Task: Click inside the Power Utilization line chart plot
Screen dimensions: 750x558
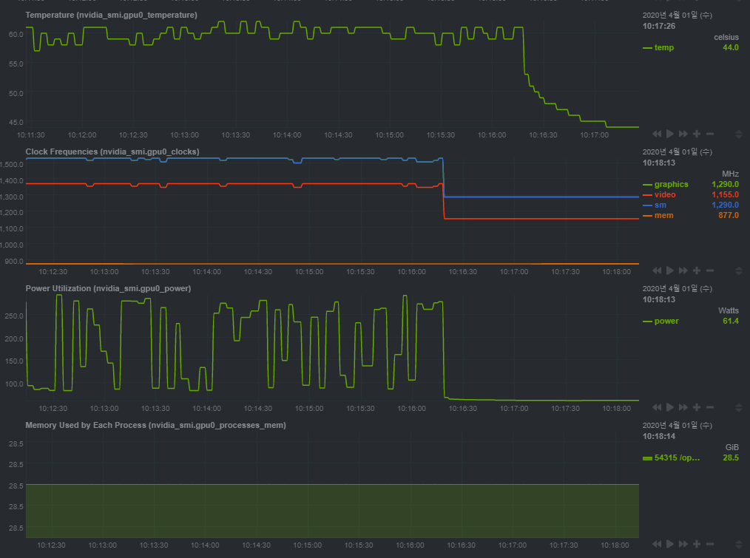Action: 332,347
